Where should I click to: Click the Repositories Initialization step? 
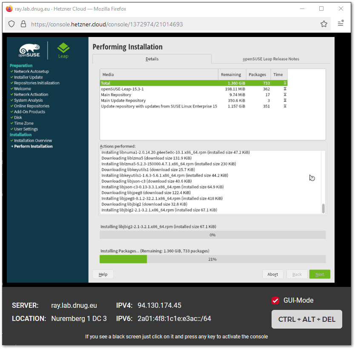coord(37,83)
